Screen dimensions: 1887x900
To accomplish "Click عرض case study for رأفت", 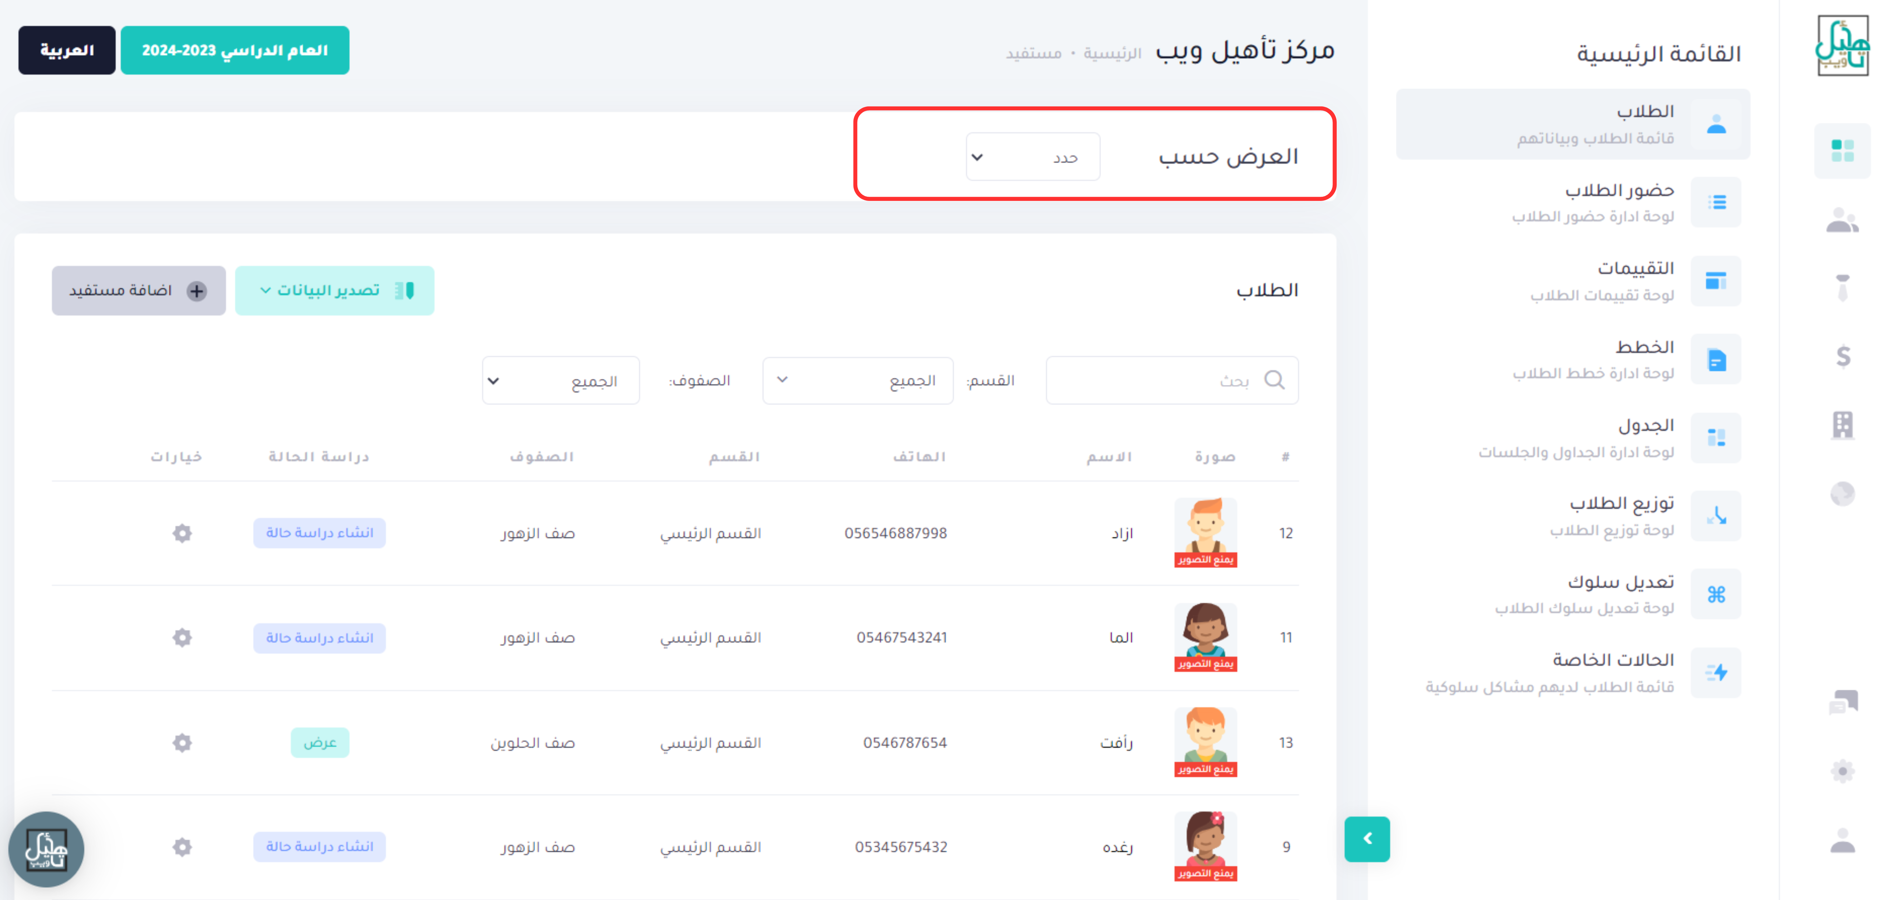I will click(319, 743).
